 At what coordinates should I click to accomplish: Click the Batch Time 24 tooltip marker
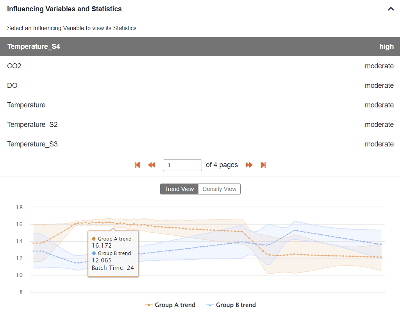pyautogui.click(x=113, y=268)
